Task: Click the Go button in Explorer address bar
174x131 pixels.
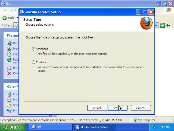Action: click(165, 25)
